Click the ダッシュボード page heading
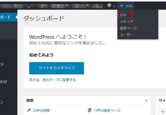The width and height of the screenshot is (166, 115). (x=44, y=18)
